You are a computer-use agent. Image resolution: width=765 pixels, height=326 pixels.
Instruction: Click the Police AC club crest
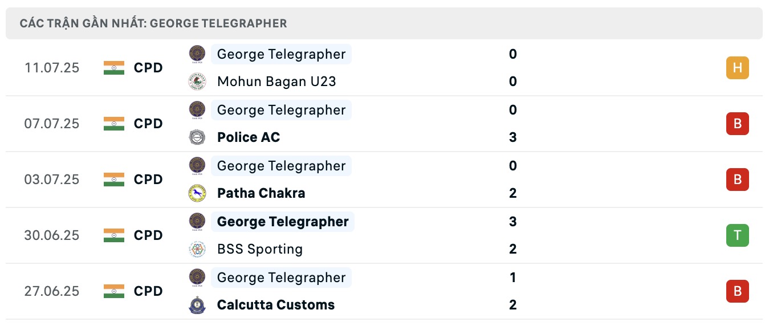point(197,137)
